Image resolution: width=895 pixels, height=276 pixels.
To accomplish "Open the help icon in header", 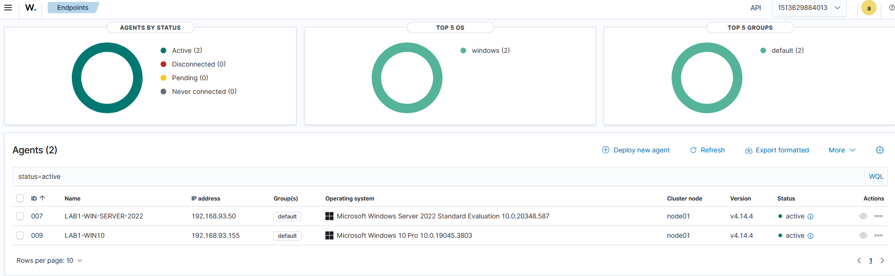I will 892,8.
